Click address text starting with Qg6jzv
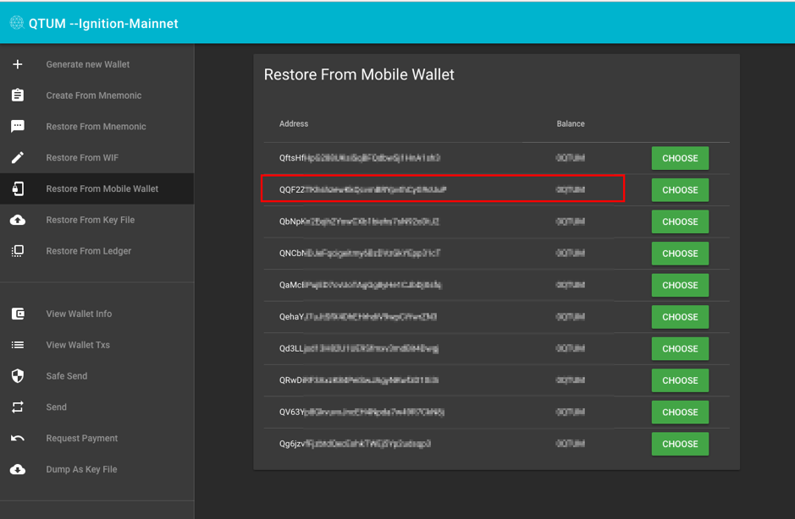This screenshot has height=519, width=795. 355,444
